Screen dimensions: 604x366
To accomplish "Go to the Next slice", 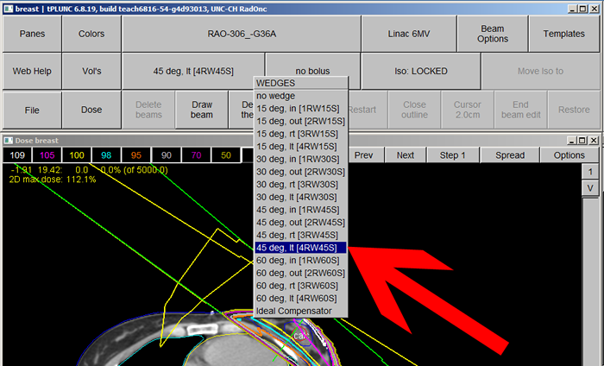I will [406, 155].
